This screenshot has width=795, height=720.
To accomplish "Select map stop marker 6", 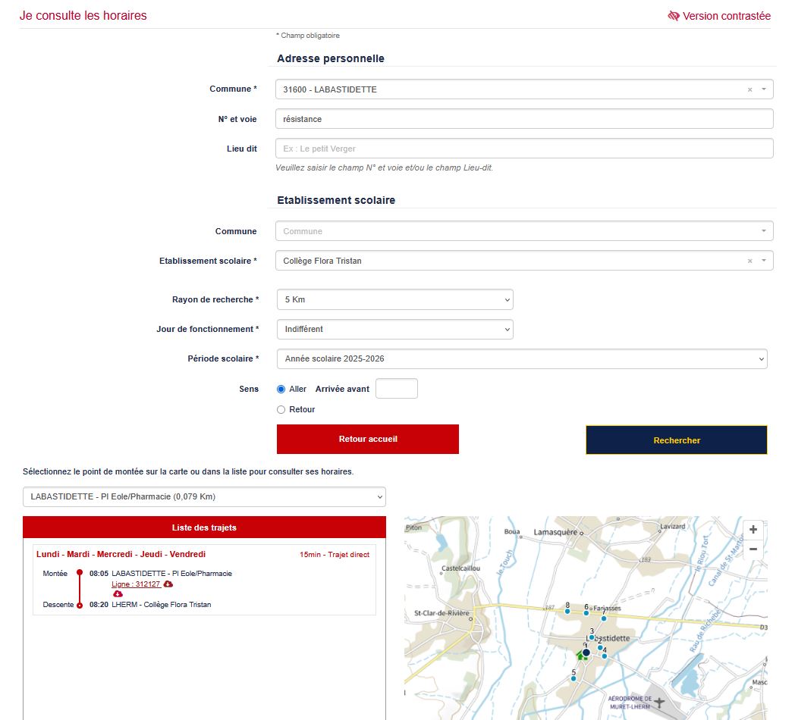I will pos(586,613).
